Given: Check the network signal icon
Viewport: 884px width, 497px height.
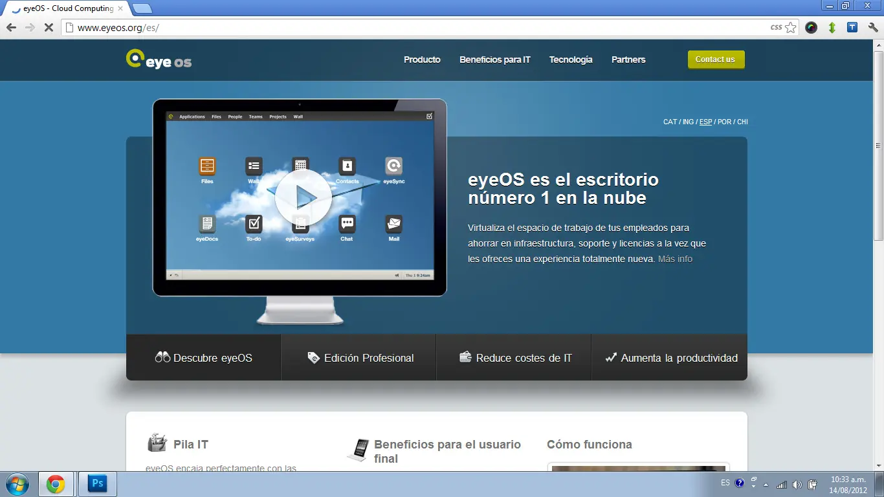Looking at the screenshot, I should tap(782, 485).
